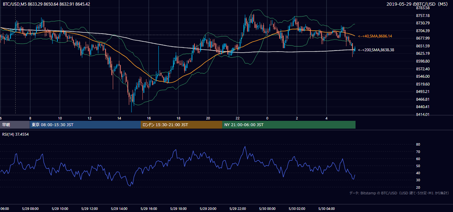Click price axis value 8546.00
Image resolution: width=453 pixels, height=212 pixels.
[423, 76]
